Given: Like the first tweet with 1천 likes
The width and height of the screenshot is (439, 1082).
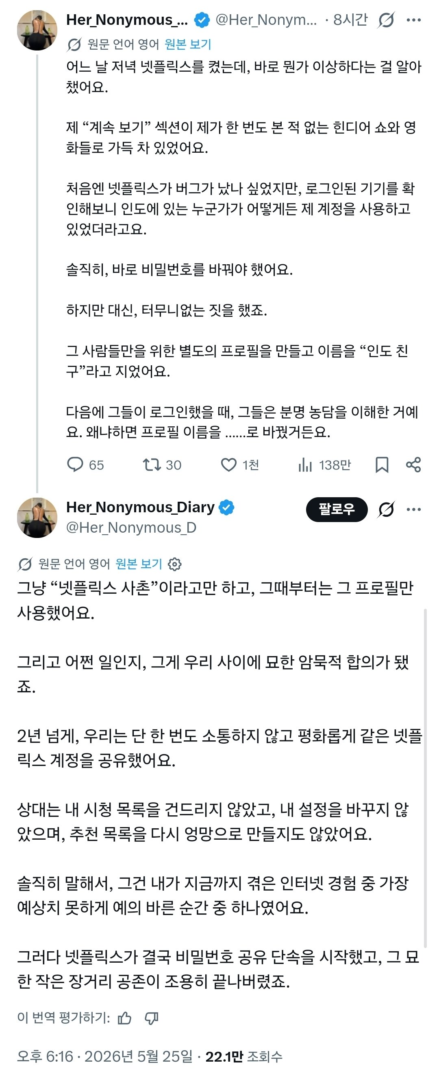Looking at the screenshot, I should [240, 465].
